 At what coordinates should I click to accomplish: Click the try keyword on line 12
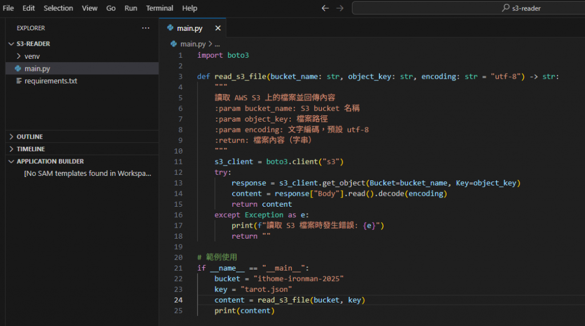point(221,172)
